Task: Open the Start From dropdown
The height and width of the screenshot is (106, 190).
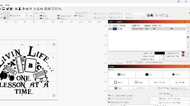Action: [x=180, y=88]
